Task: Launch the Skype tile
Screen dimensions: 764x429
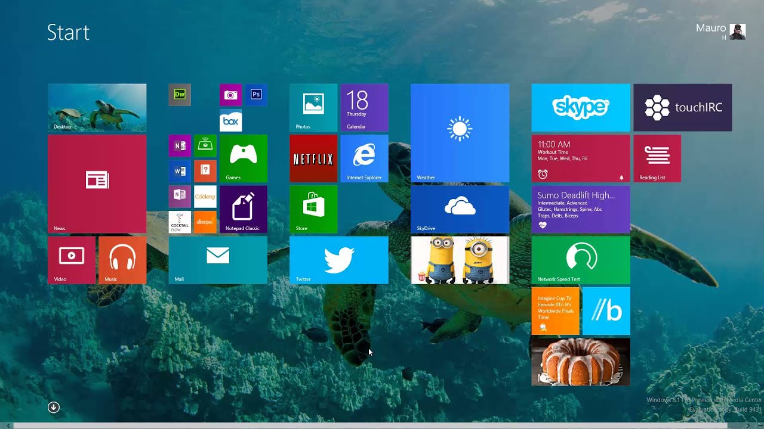Action: click(x=581, y=107)
